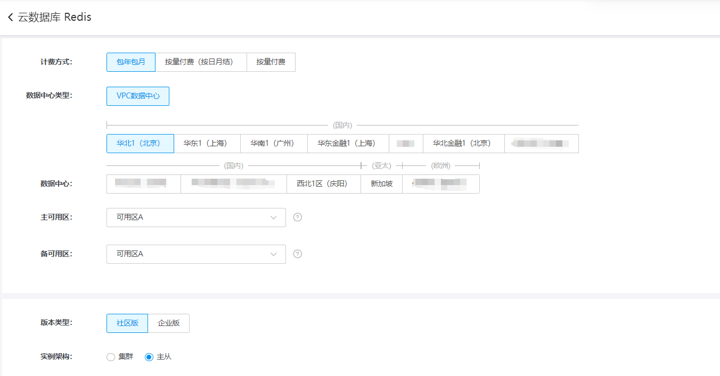
Task: Open help icon next to 主可用区
Action: click(x=298, y=217)
